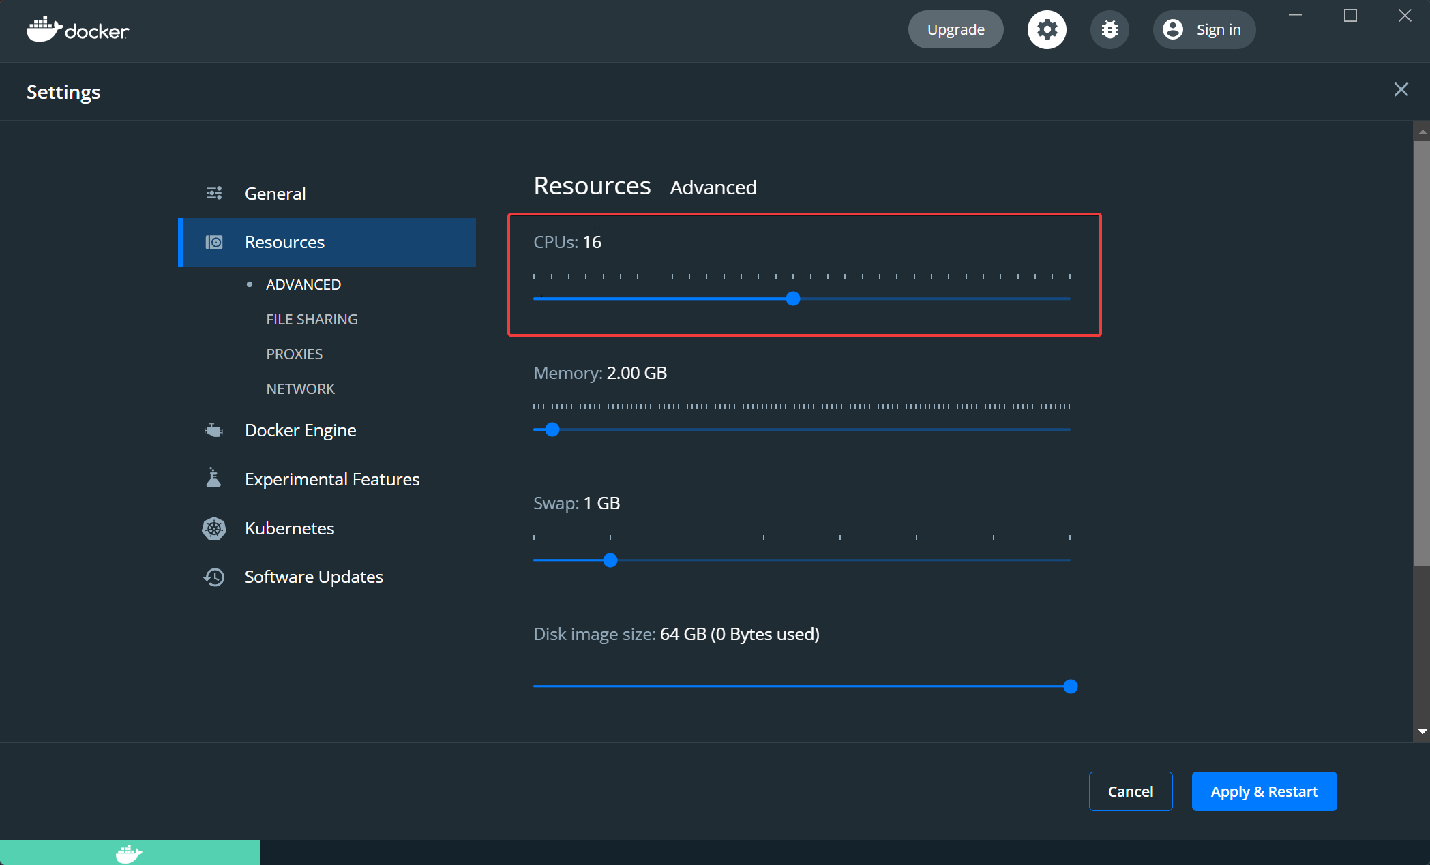Click the 'Settings' title text
The image size is (1430, 865).
(63, 92)
